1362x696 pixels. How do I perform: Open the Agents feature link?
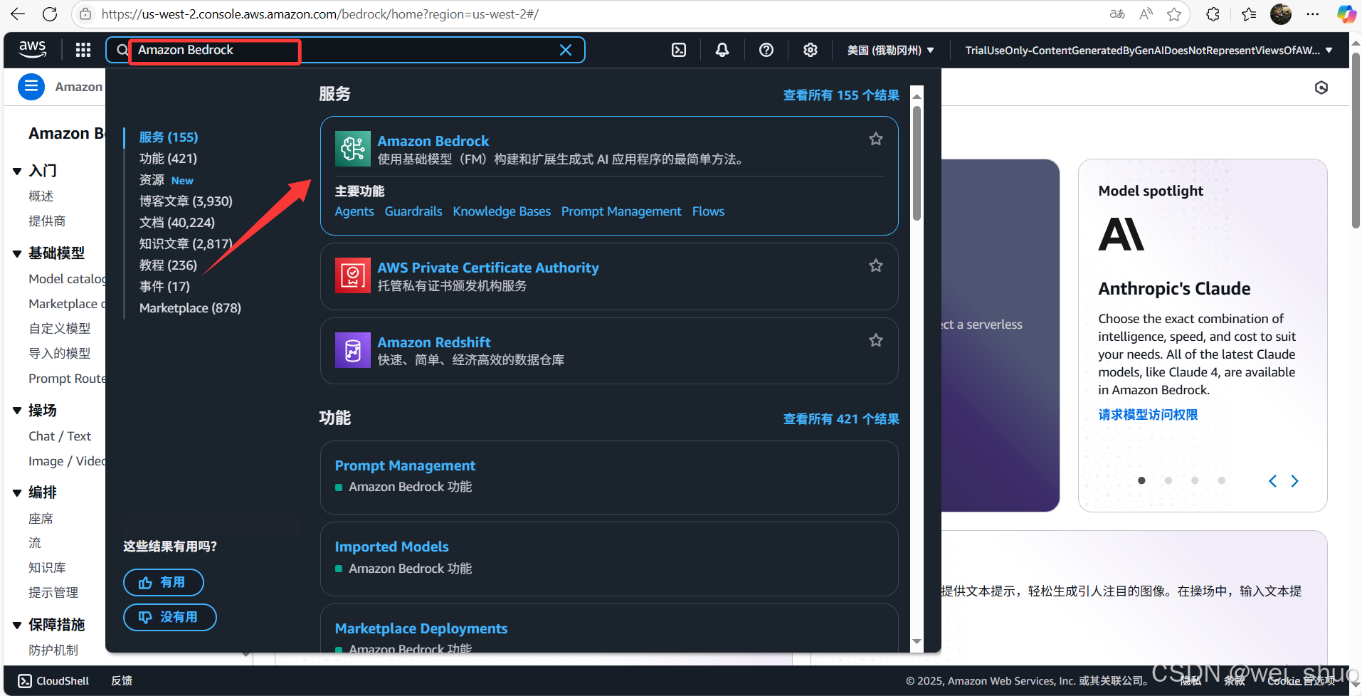tap(354, 211)
